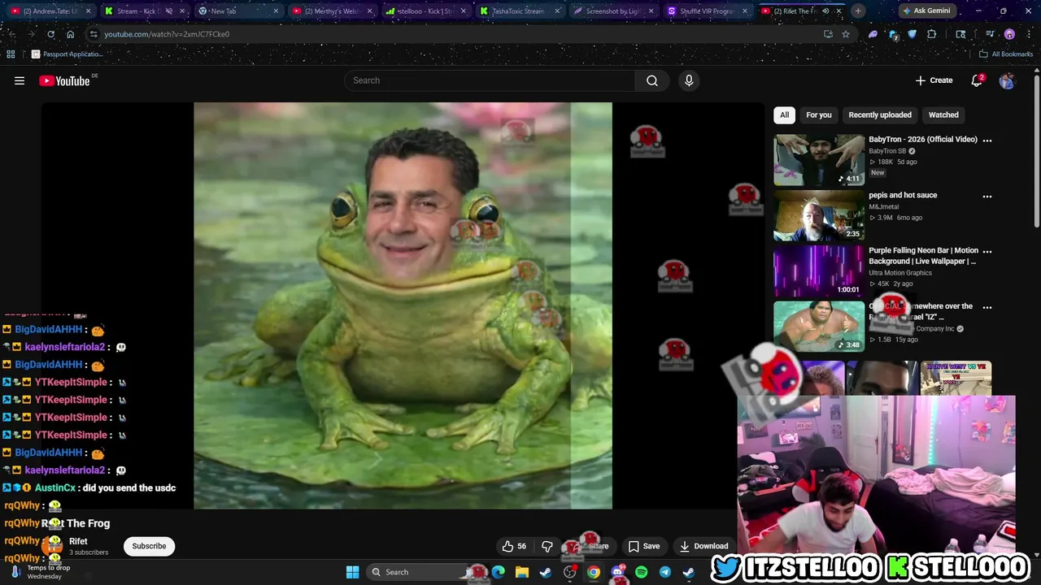Launch Microsoft Edge from the taskbar

[499, 572]
